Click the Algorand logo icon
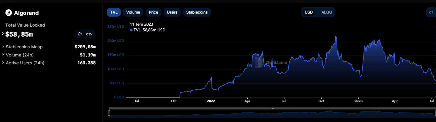 click(8, 13)
